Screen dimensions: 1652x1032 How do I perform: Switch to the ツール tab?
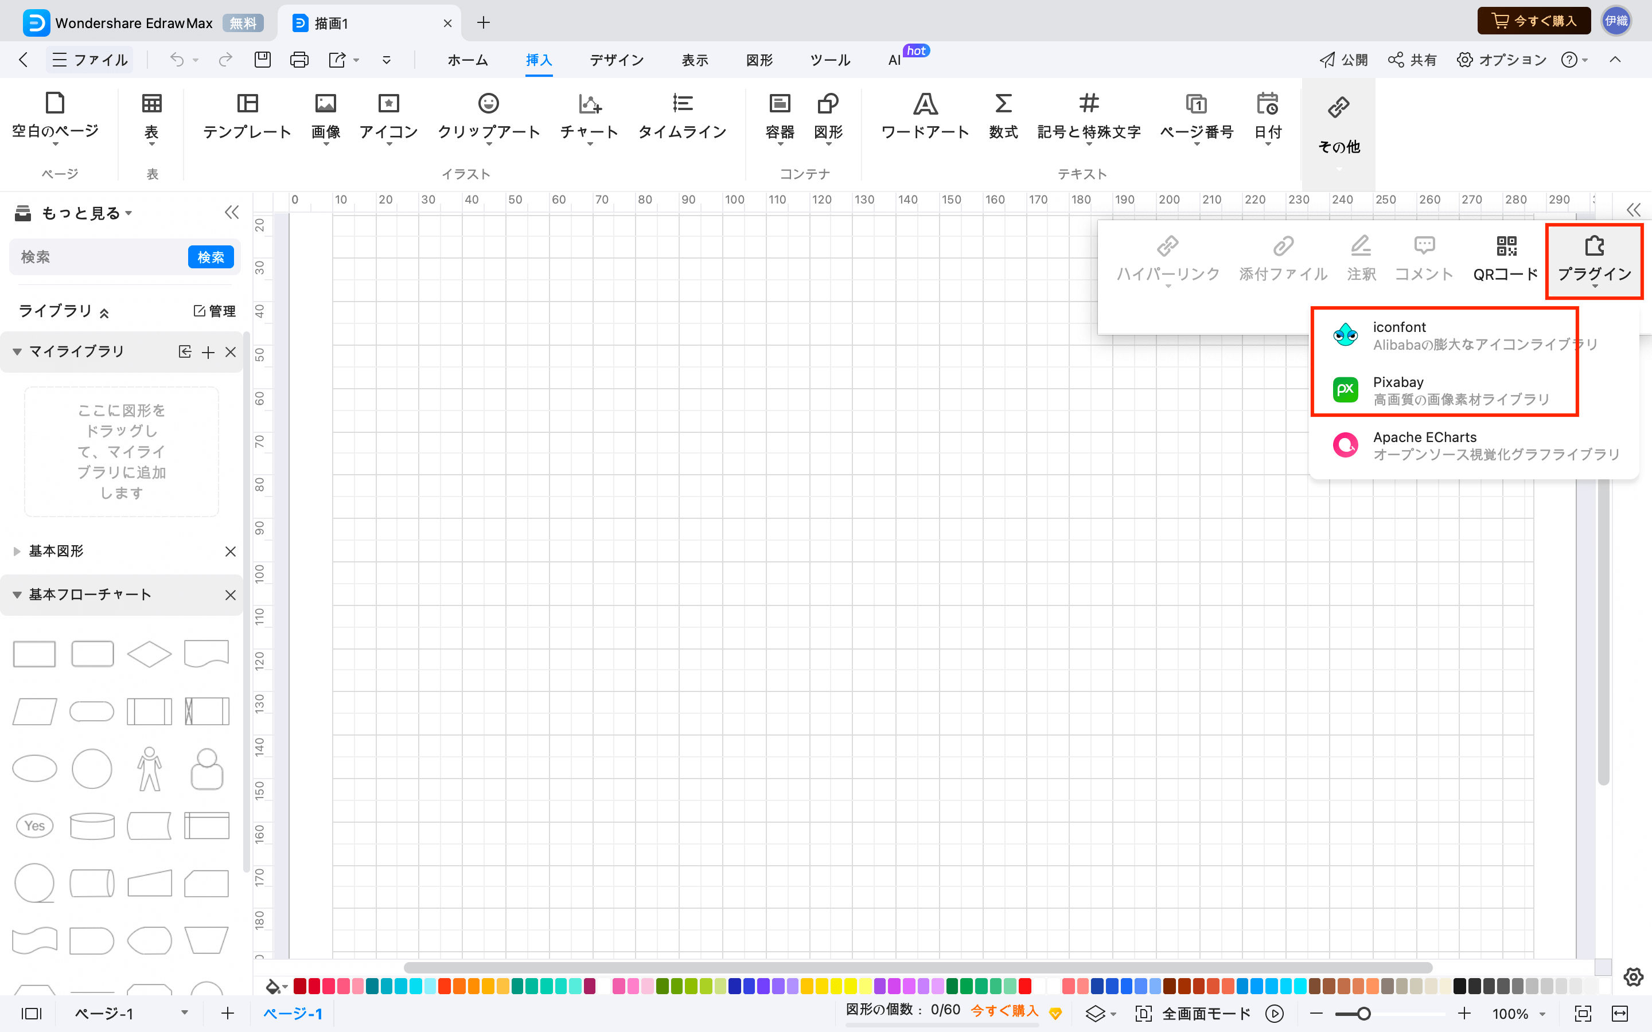830,60
